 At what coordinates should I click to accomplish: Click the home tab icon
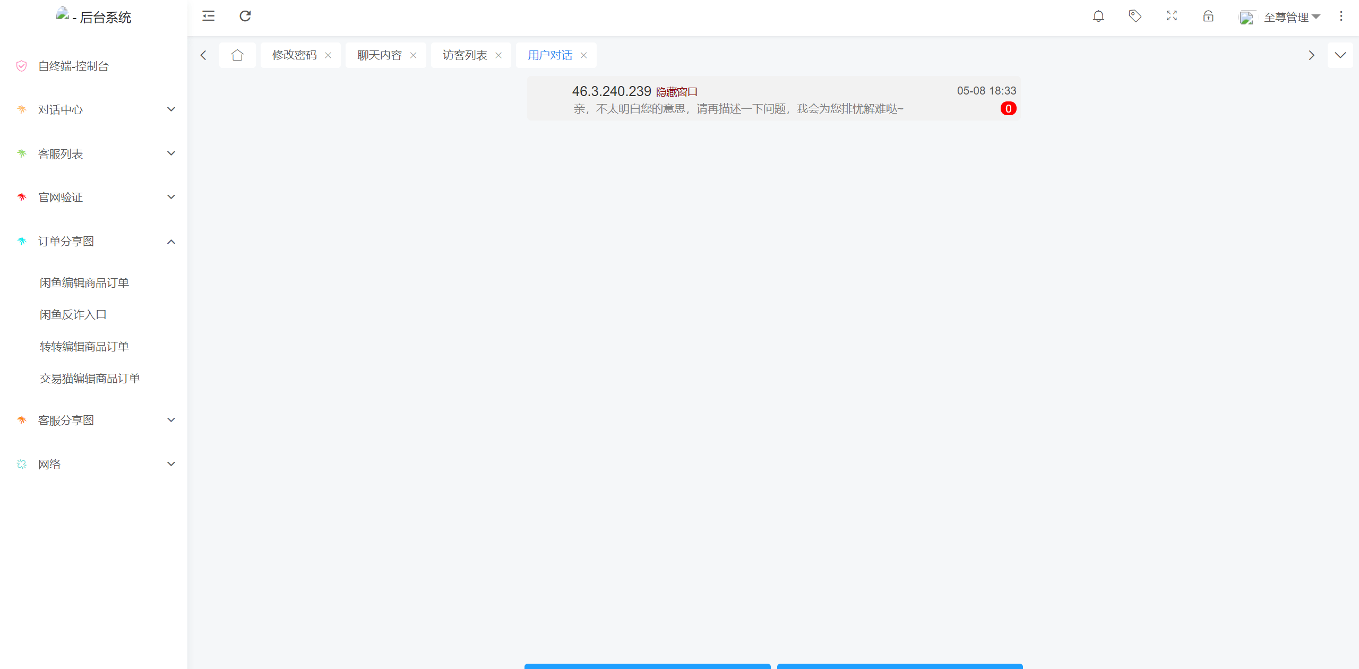coord(237,55)
